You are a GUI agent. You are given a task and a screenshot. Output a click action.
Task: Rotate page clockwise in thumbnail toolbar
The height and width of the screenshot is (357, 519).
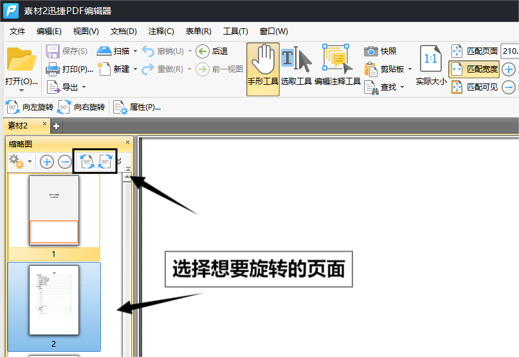105,162
